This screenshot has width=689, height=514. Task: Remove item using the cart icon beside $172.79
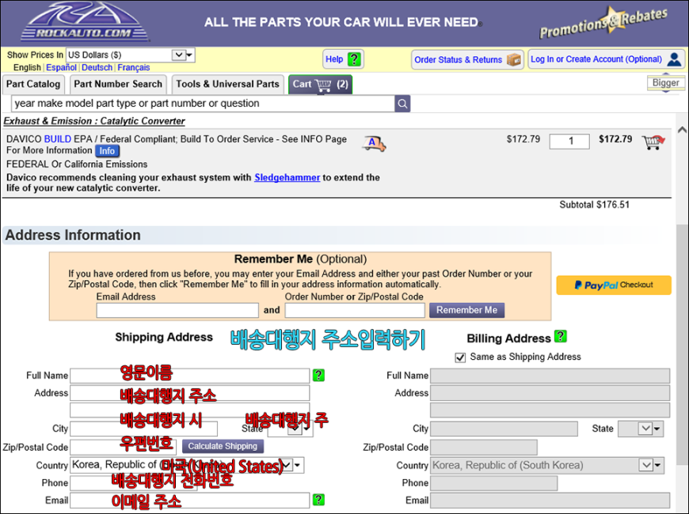[653, 142]
